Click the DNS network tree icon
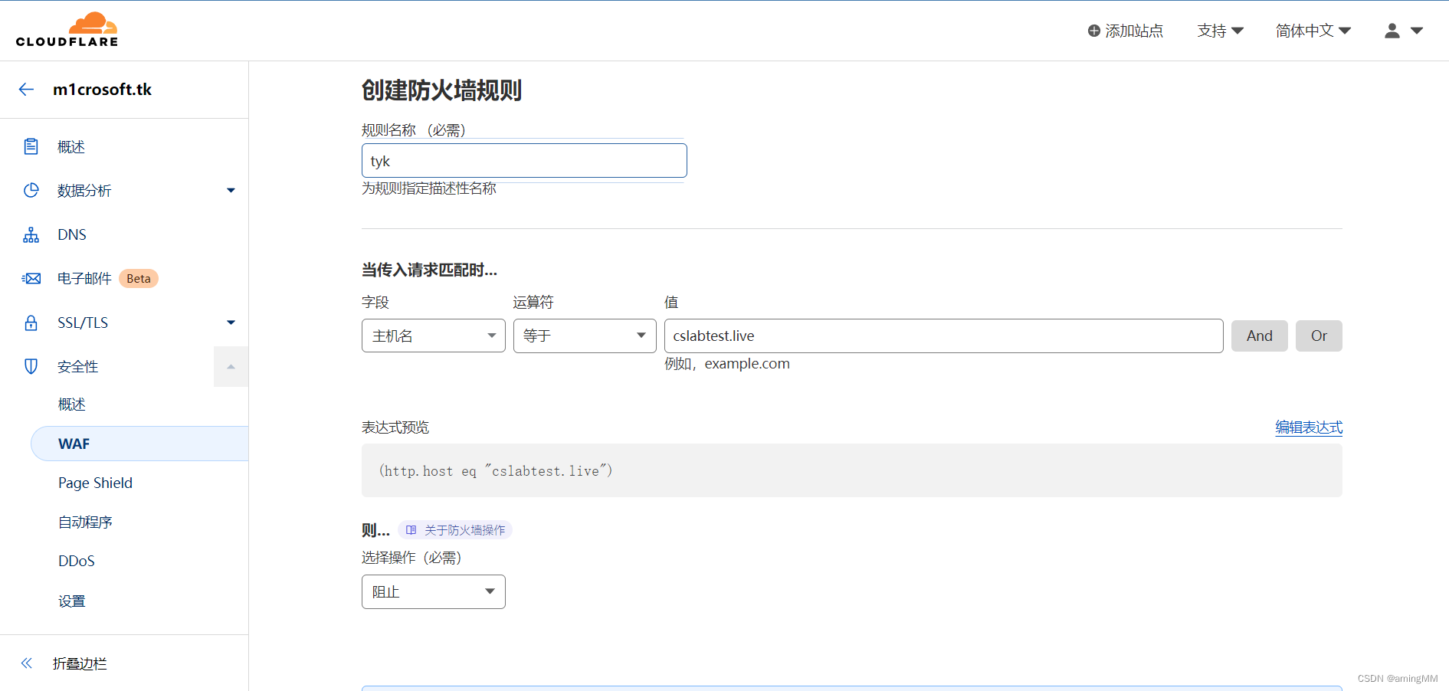 [x=31, y=234]
